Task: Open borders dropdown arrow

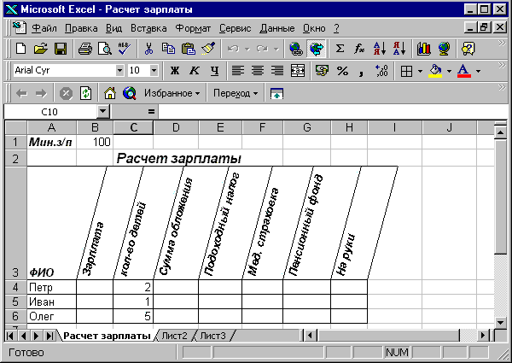Action: click(420, 71)
